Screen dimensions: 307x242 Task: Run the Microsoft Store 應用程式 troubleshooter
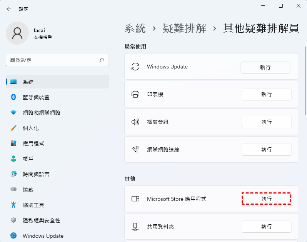coord(267,199)
